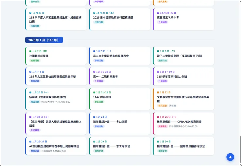The image size is (242, 166).
Task: Click calendar icon beside 1 月 21-22 日
Action: tap(94, 92)
